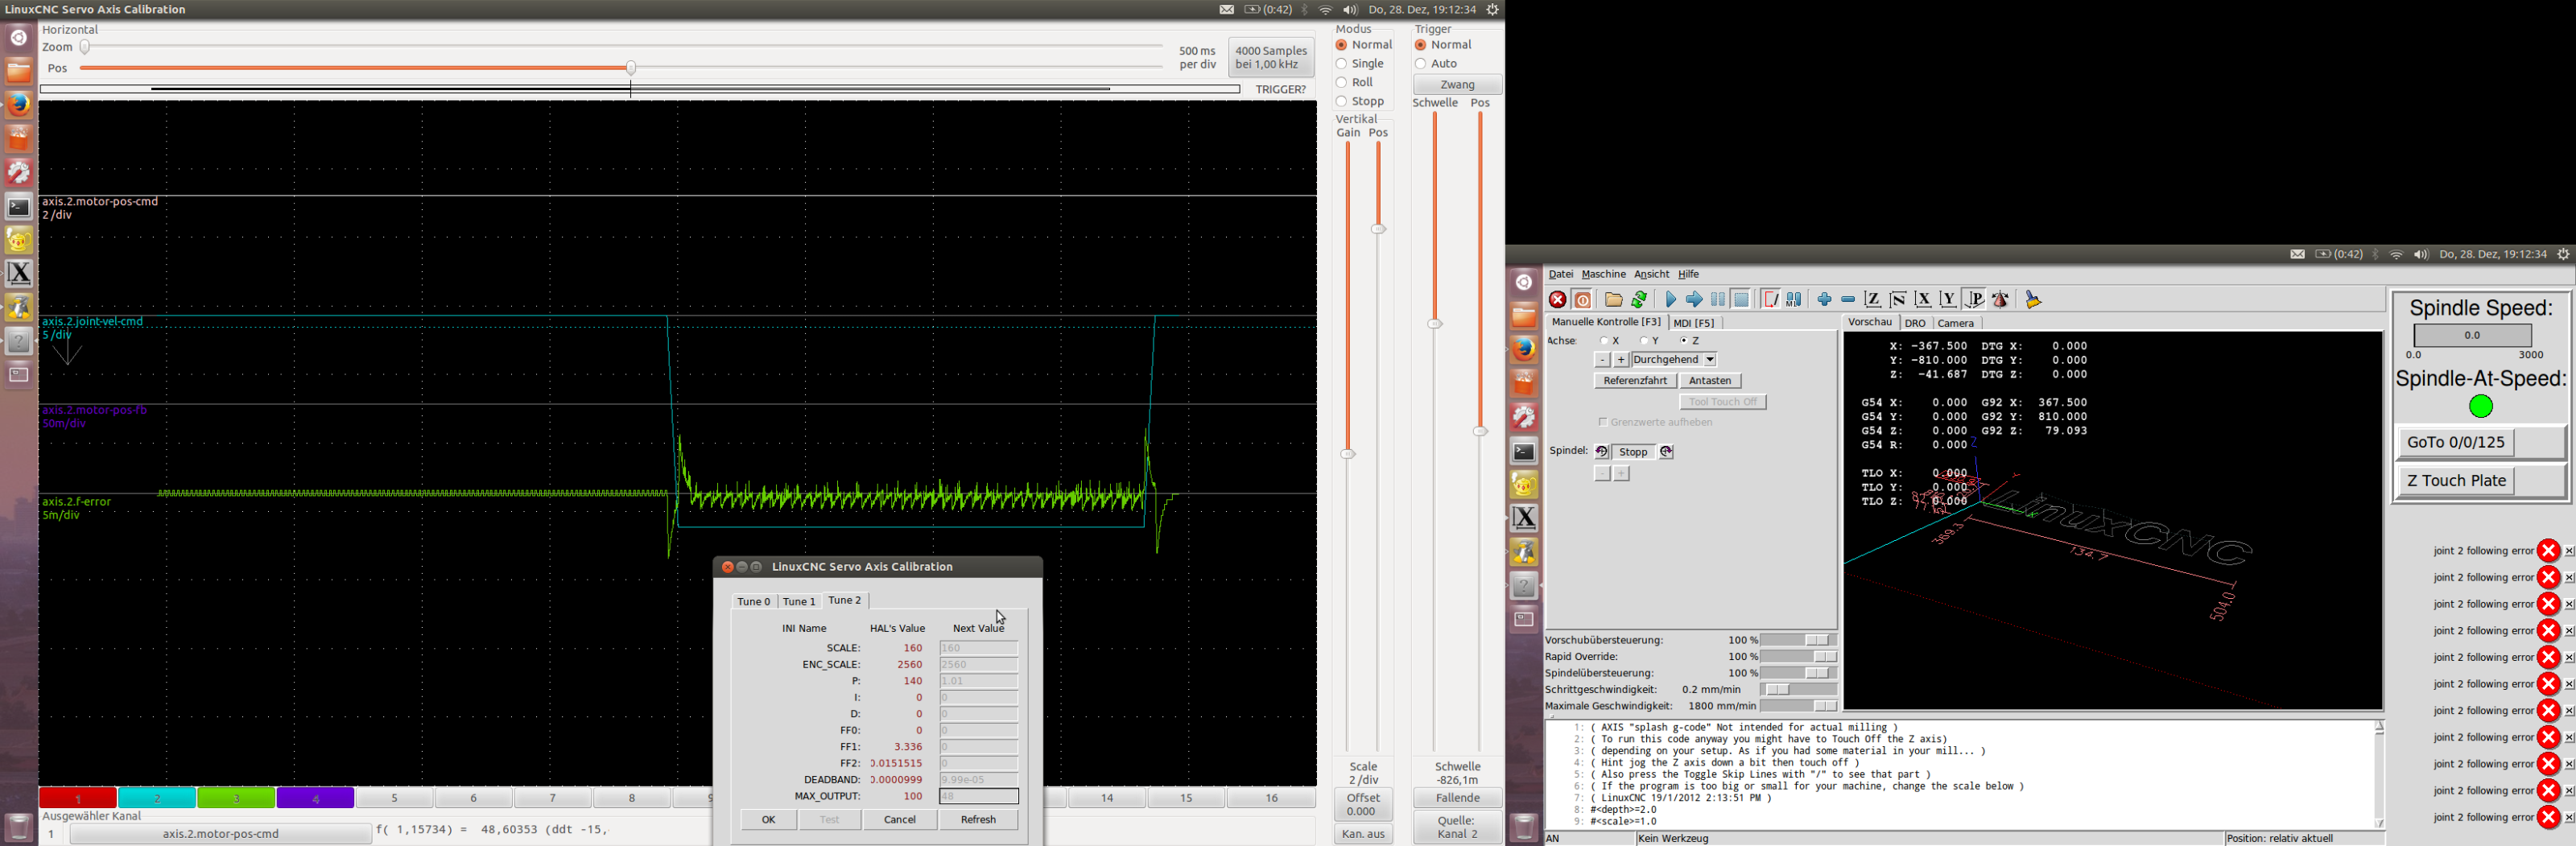This screenshot has width=2576, height=846.
Task: Run the program with the play icon
Action: pyautogui.click(x=1670, y=300)
